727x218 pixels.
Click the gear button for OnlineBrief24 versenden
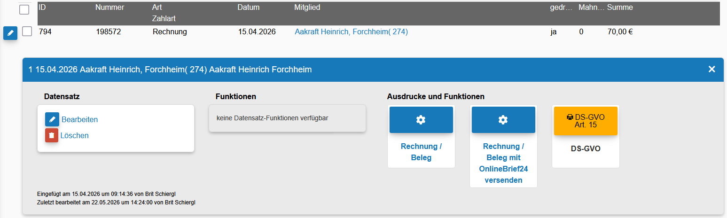click(x=503, y=120)
